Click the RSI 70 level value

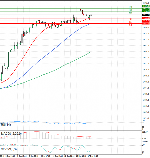click(x=143, y=123)
